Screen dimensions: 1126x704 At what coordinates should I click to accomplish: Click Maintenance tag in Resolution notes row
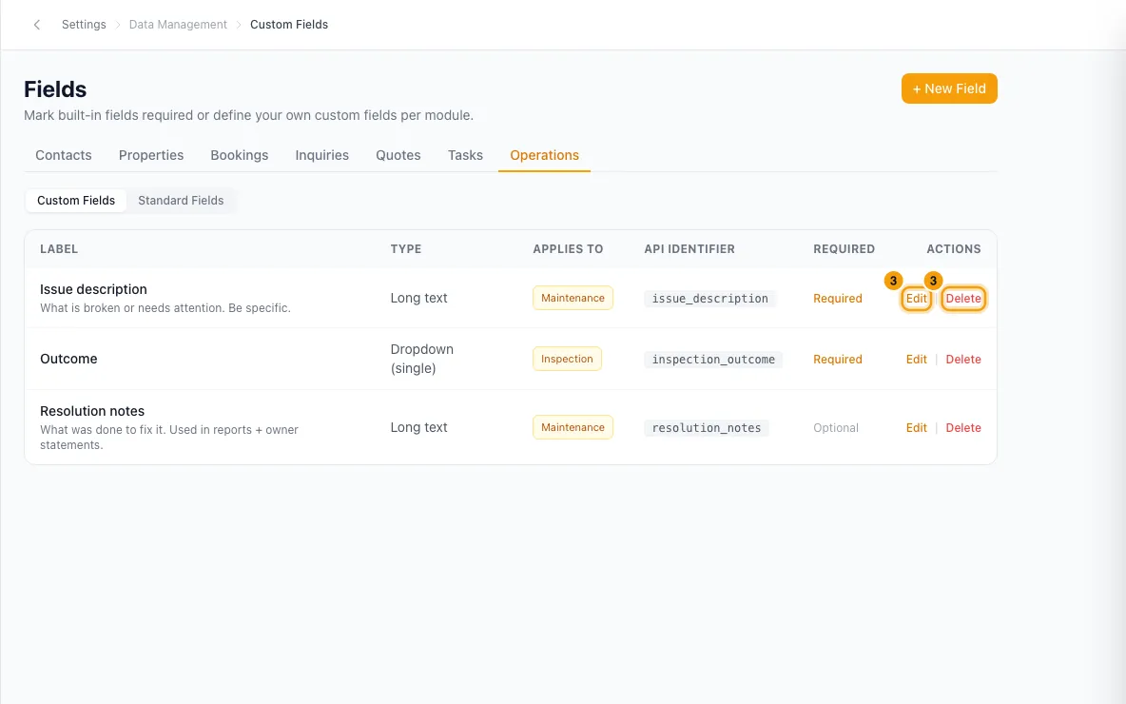click(573, 427)
